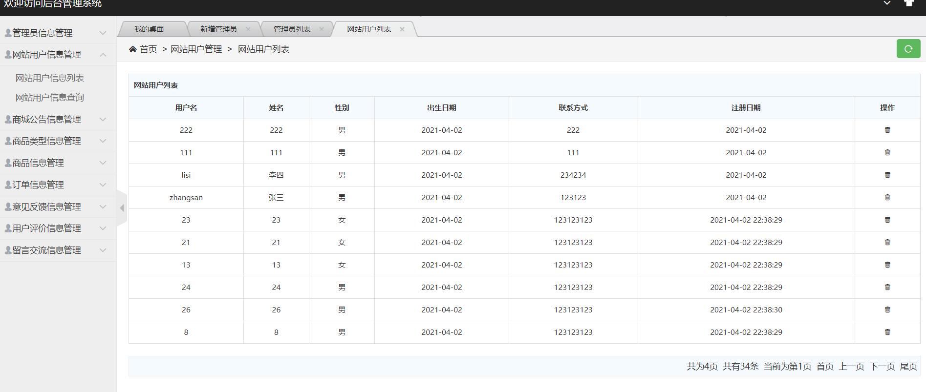Open the header dropdown arrow
Viewport: 926px width, 392px height.
pos(887,3)
